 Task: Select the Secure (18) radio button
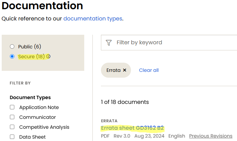coord(12,57)
